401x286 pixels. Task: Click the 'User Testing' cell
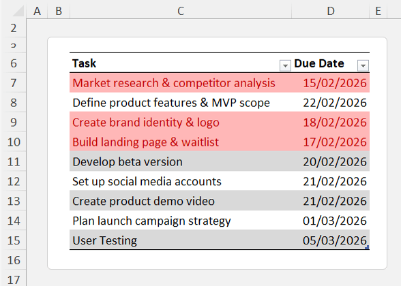point(181,240)
